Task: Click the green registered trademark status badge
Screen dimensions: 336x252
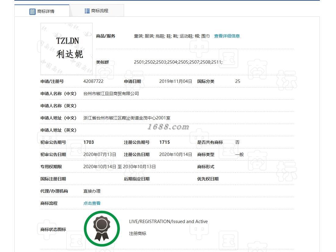Action: pyautogui.click(x=102, y=229)
